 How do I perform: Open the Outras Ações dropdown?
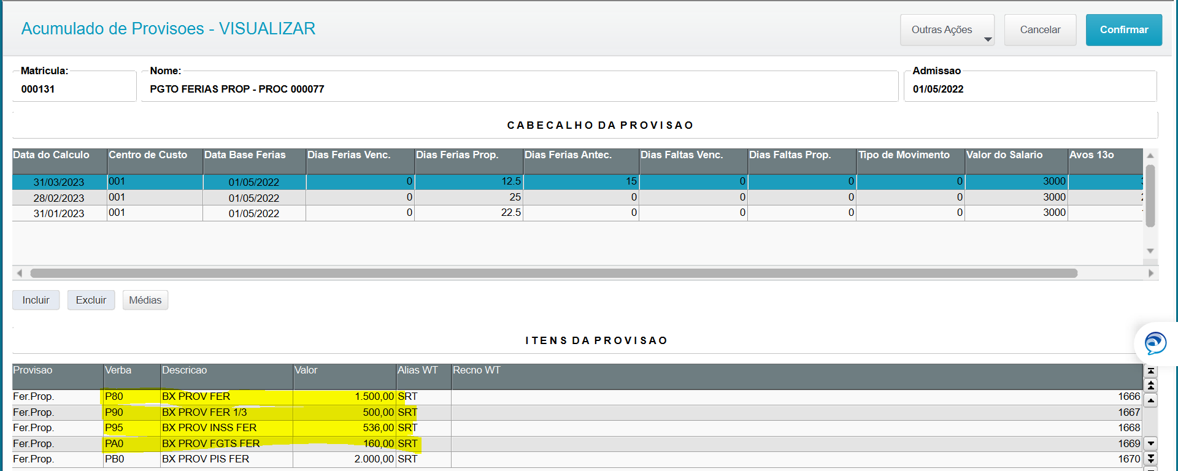click(947, 30)
